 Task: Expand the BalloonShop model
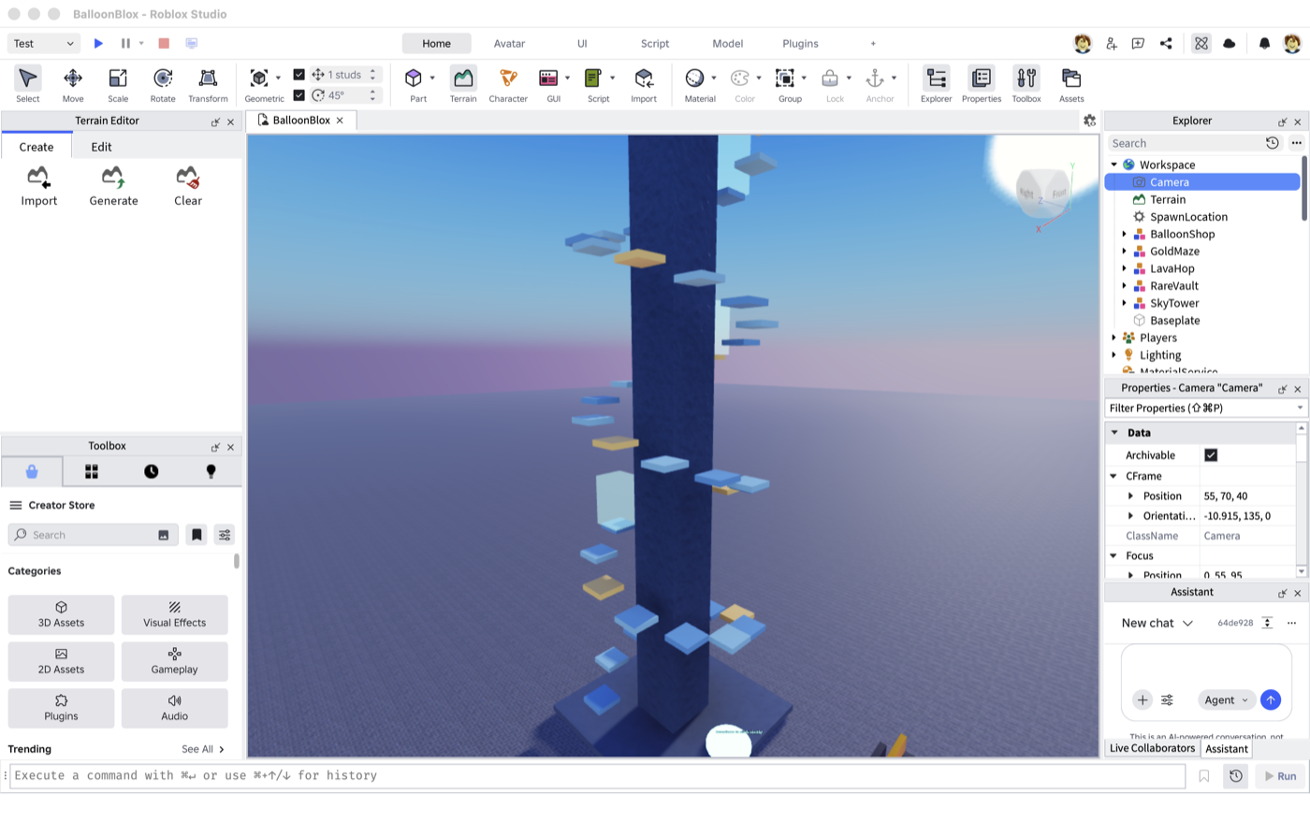pos(1125,235)
